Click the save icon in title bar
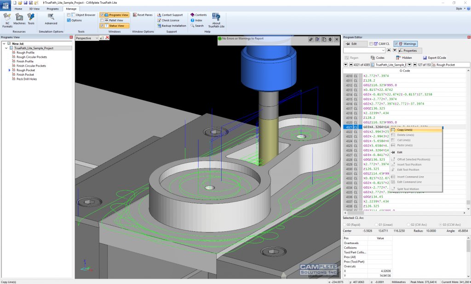The width and height of the screenshot is (471, 284). (25, 3)
